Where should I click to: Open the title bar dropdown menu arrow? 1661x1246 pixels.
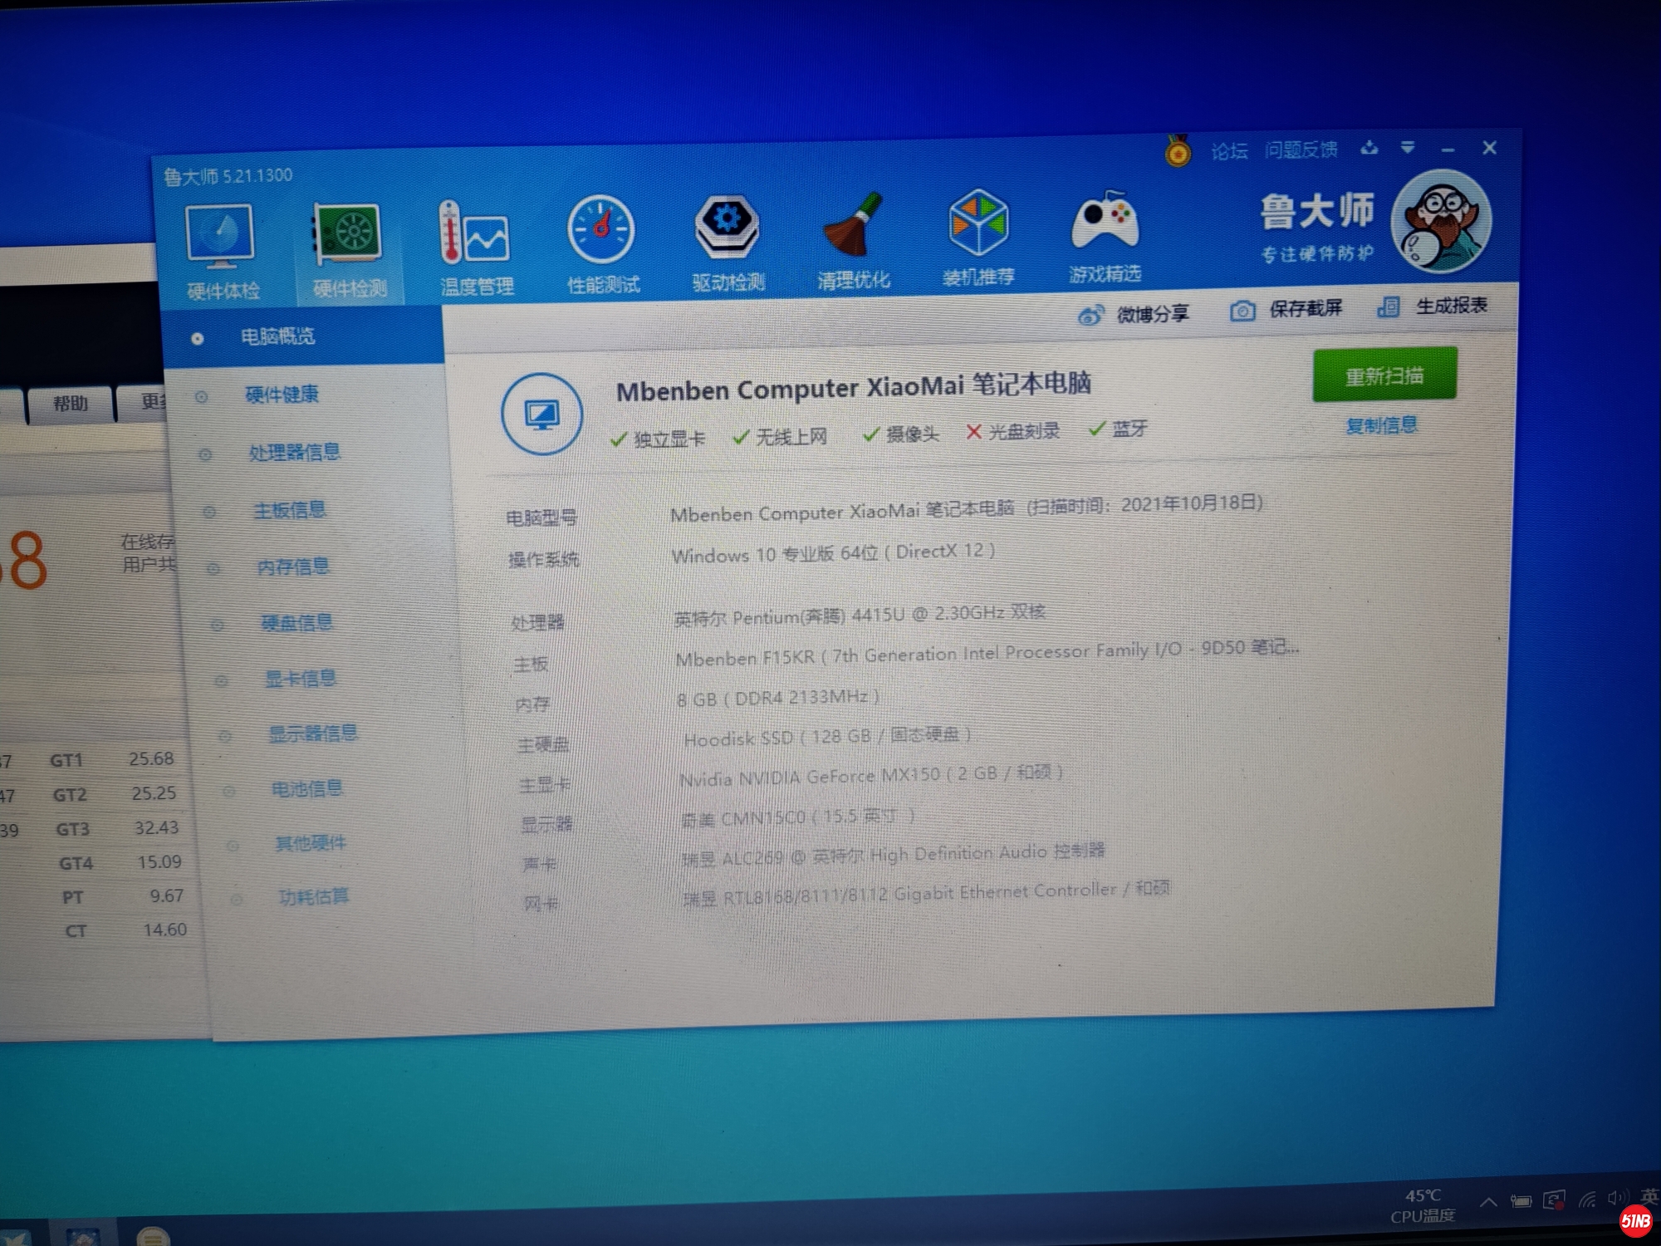(1408, 148)
